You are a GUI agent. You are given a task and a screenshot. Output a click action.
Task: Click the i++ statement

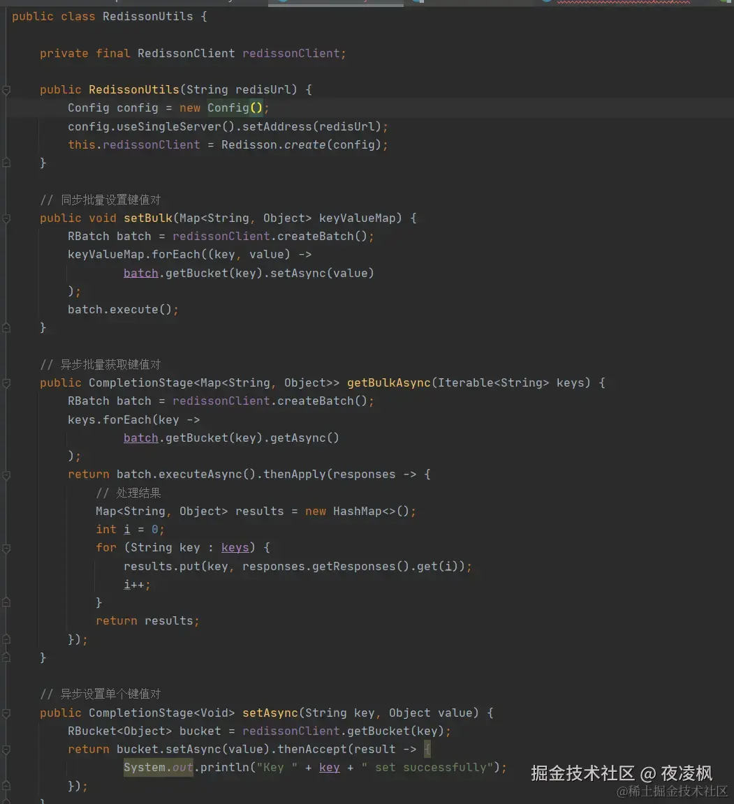(137, 585)
